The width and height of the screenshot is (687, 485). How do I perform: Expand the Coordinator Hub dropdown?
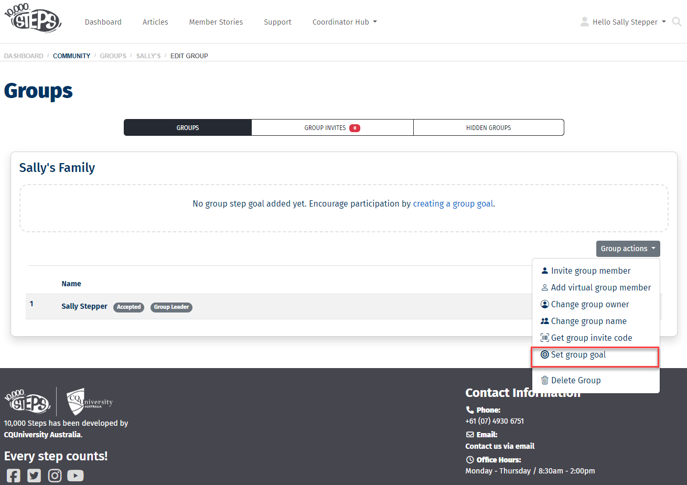point(344,22)
